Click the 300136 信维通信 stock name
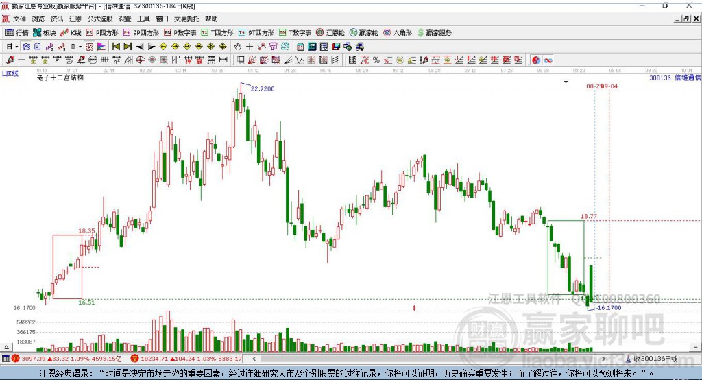Viewport: 702px width, 380px height. [675, 78]
